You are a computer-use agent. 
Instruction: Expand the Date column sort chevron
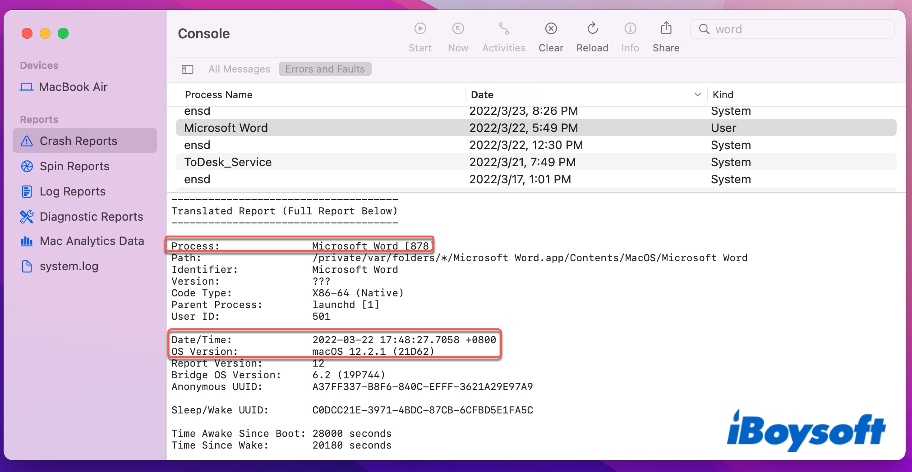tap(697, 95)
